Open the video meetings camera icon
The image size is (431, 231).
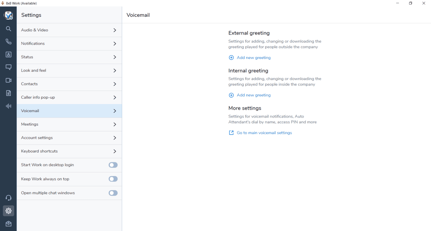pos(8,80)
